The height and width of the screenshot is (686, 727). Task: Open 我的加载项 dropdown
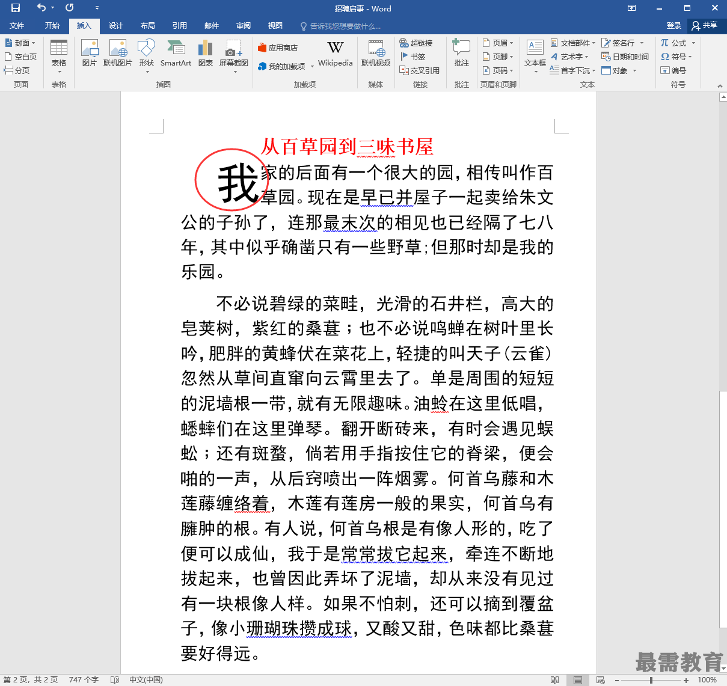tap(286, 66)
